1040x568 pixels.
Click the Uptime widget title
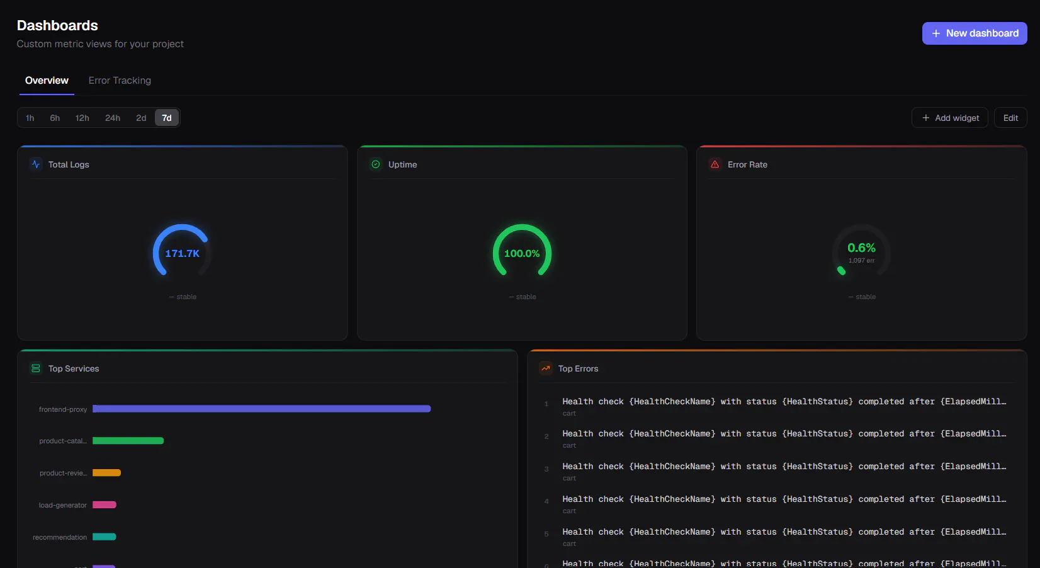pos(403,164)
